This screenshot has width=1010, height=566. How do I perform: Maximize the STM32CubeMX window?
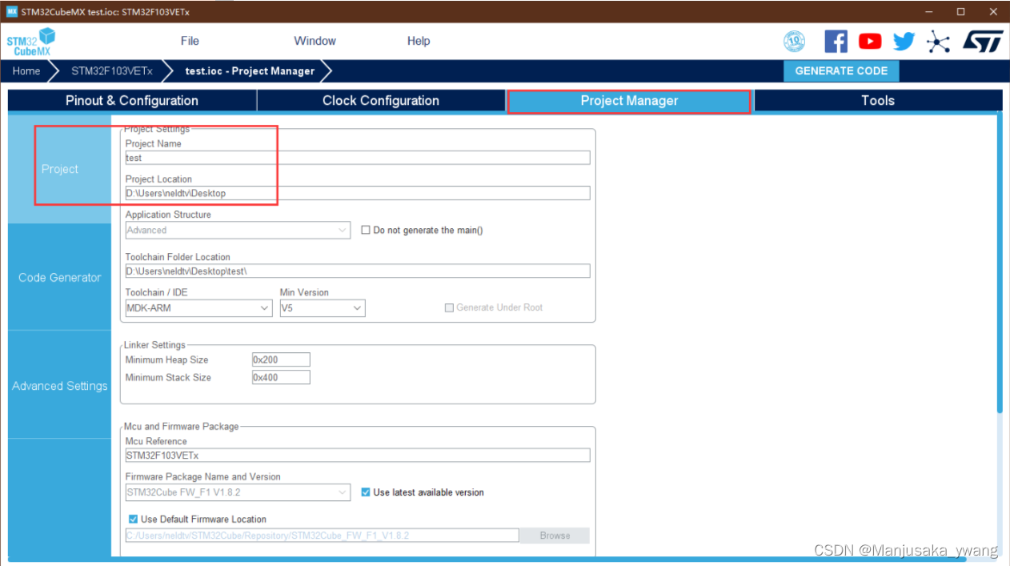[960, 11]
